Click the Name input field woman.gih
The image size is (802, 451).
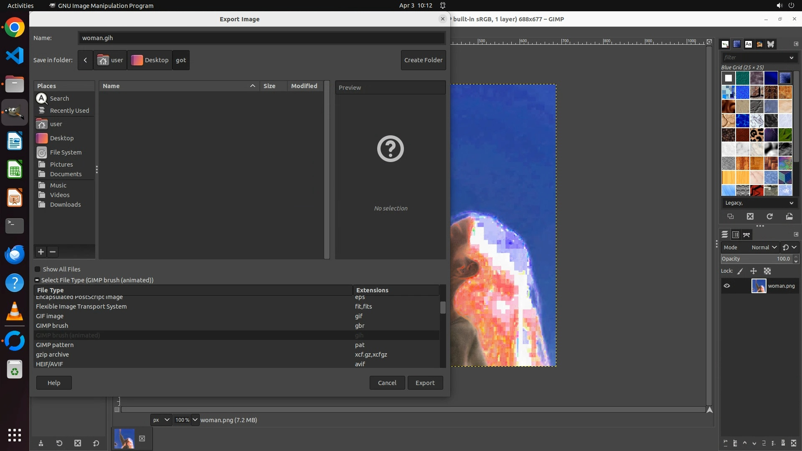coord(261,38)
